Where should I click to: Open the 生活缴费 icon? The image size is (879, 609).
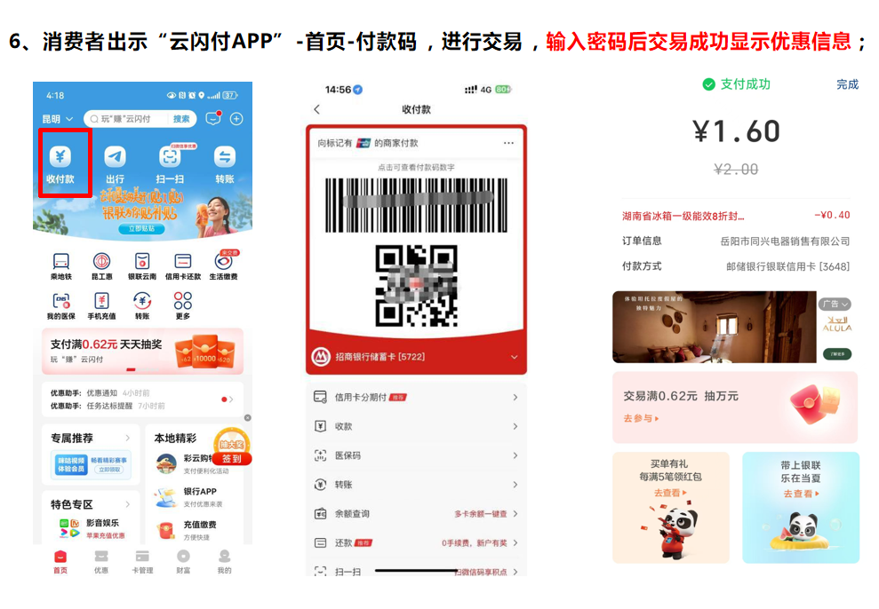tap(224, 261)
